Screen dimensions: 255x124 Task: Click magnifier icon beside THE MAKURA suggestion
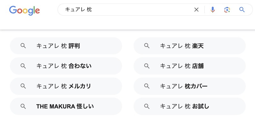pyautogui.click(x=23, y=106)
